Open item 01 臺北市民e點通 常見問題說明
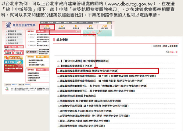The height and width of the screenshot is (131, 183). (84, 61)
